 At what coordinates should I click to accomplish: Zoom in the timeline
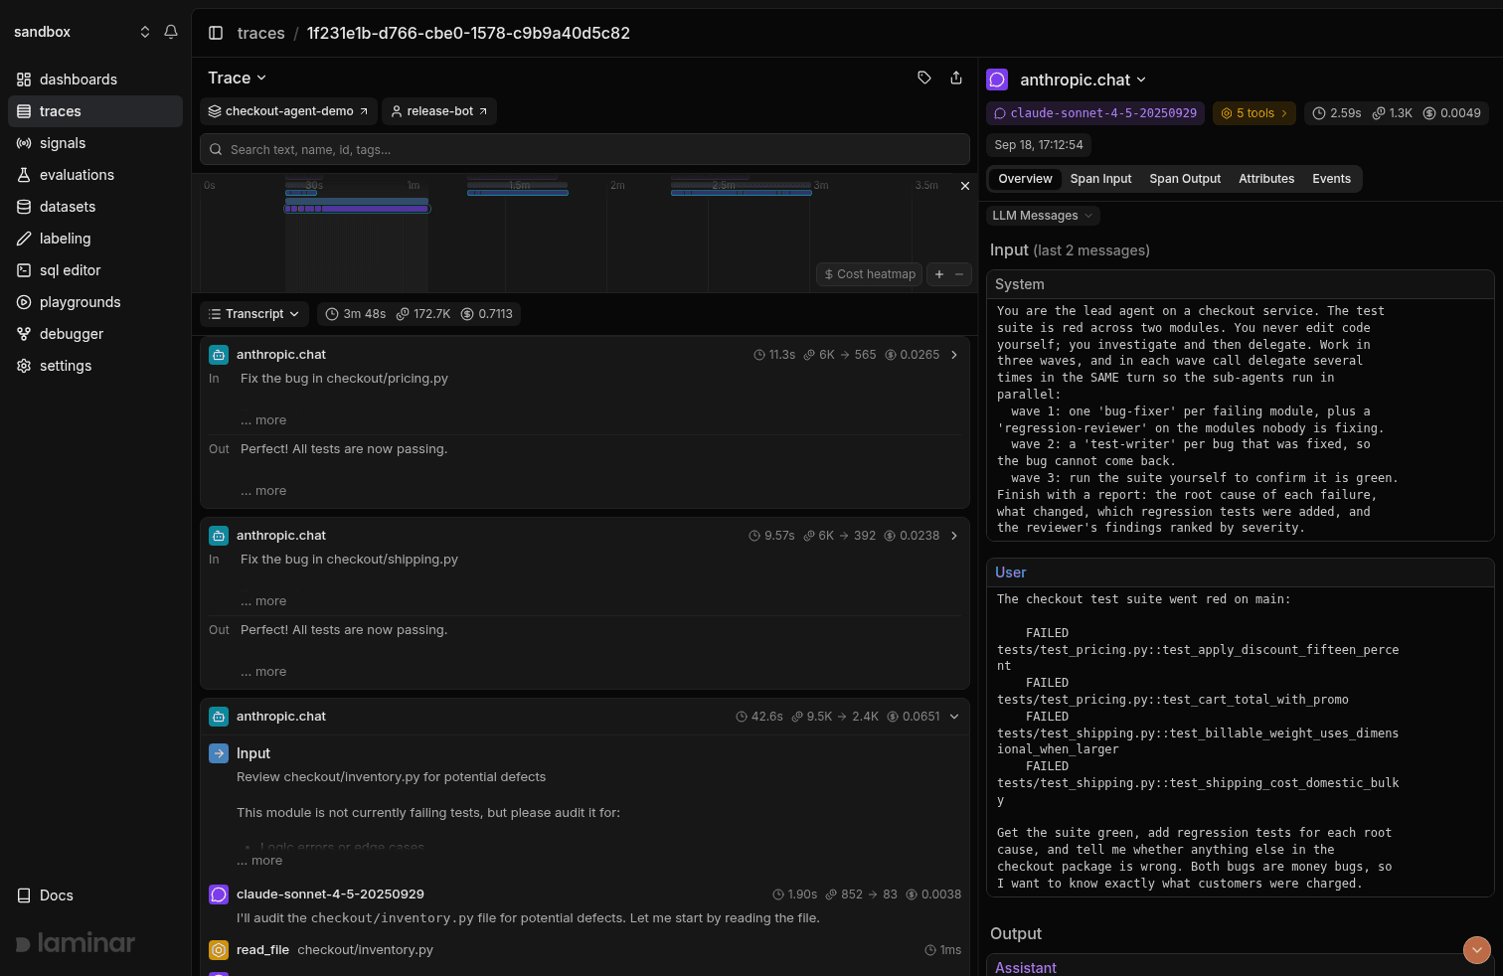[x=939, y=274]
